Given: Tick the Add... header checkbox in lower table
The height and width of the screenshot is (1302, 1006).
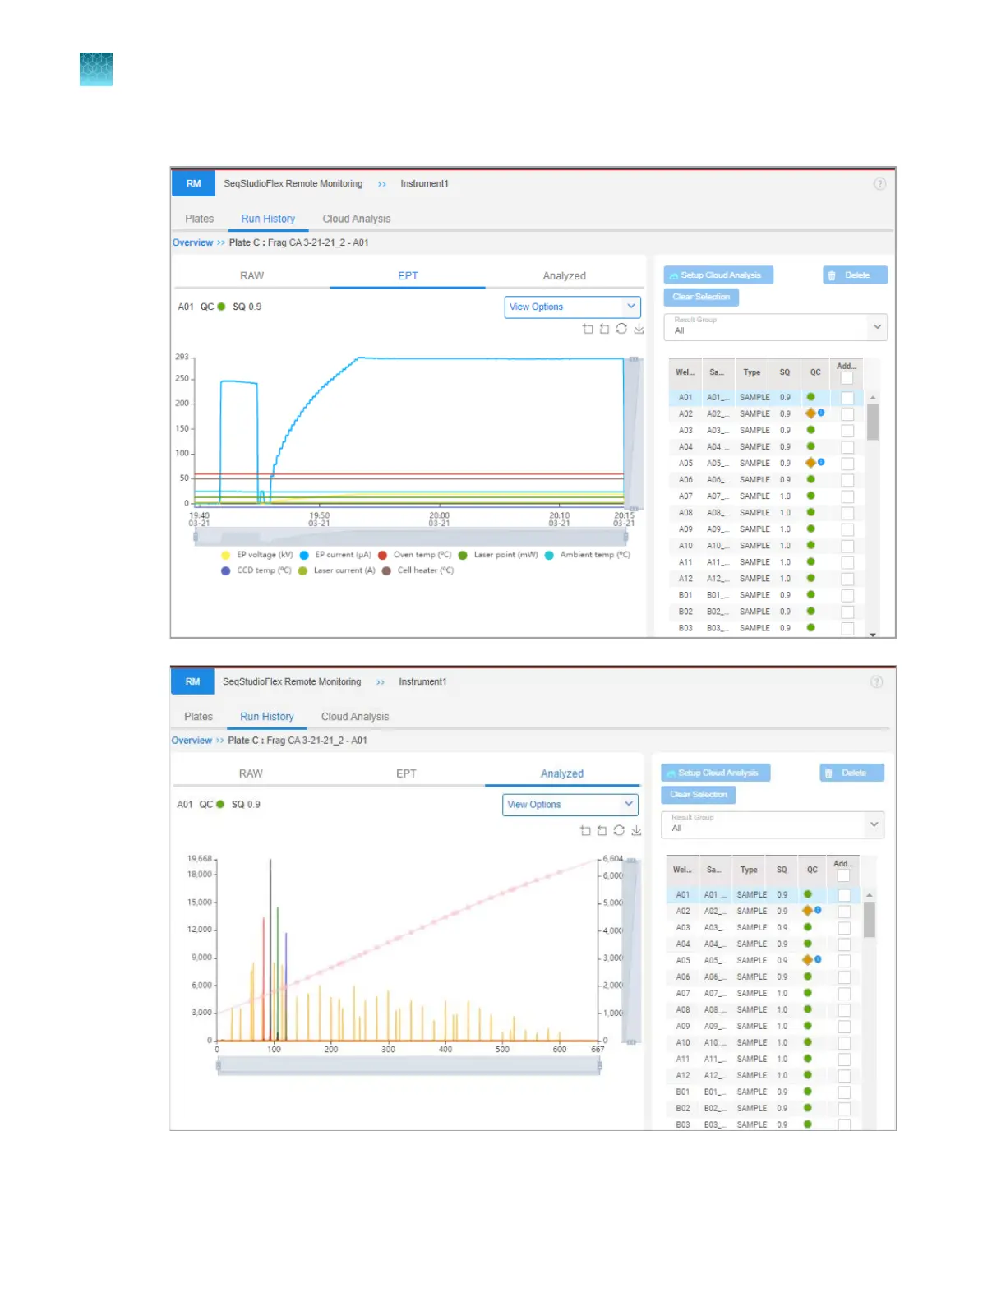Looking at the screenshot, I should 843,875.
